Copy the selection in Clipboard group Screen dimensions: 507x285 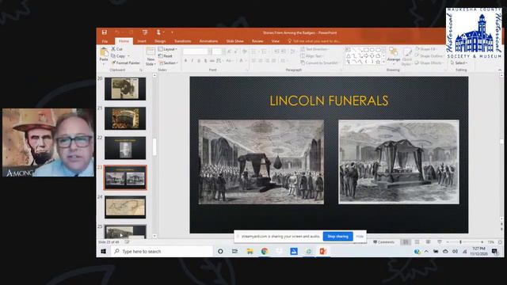pyautogui.click(x=118, y=56)
